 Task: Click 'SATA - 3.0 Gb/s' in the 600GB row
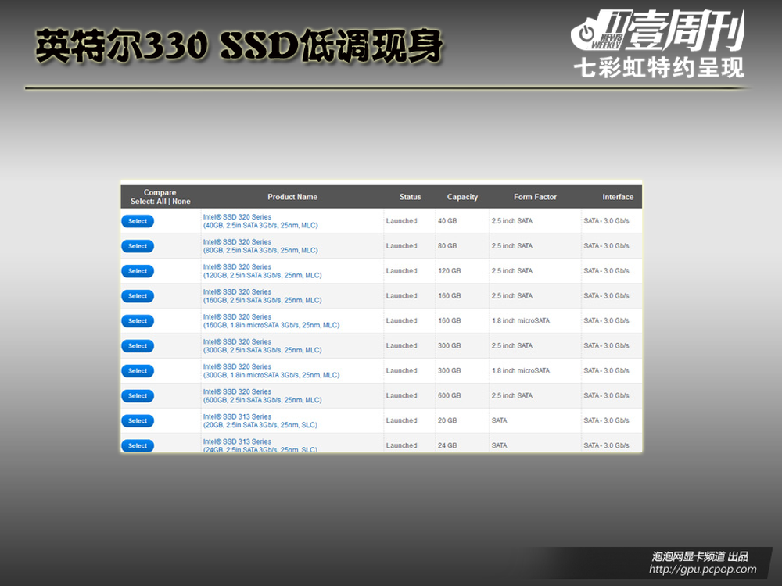(x=607, y=395)
